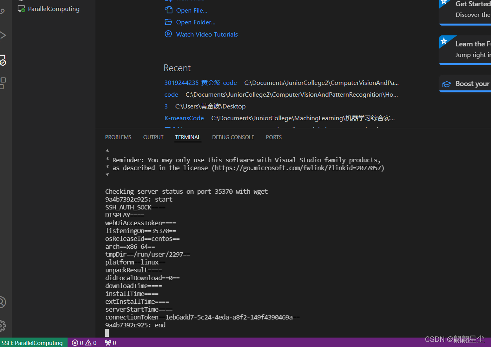Click the Open File... link
The width and height of the screenshot is (491, 347).
192,11
